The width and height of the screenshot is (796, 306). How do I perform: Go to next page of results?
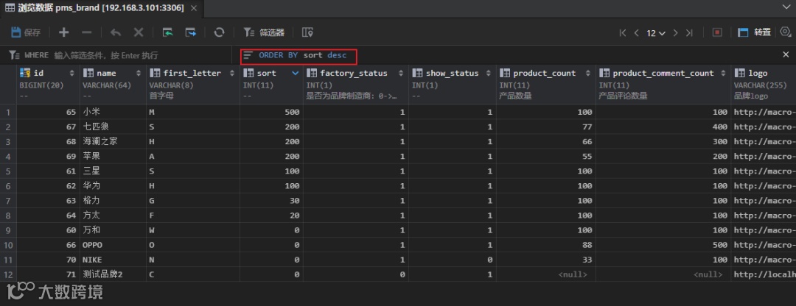[675, 33]
